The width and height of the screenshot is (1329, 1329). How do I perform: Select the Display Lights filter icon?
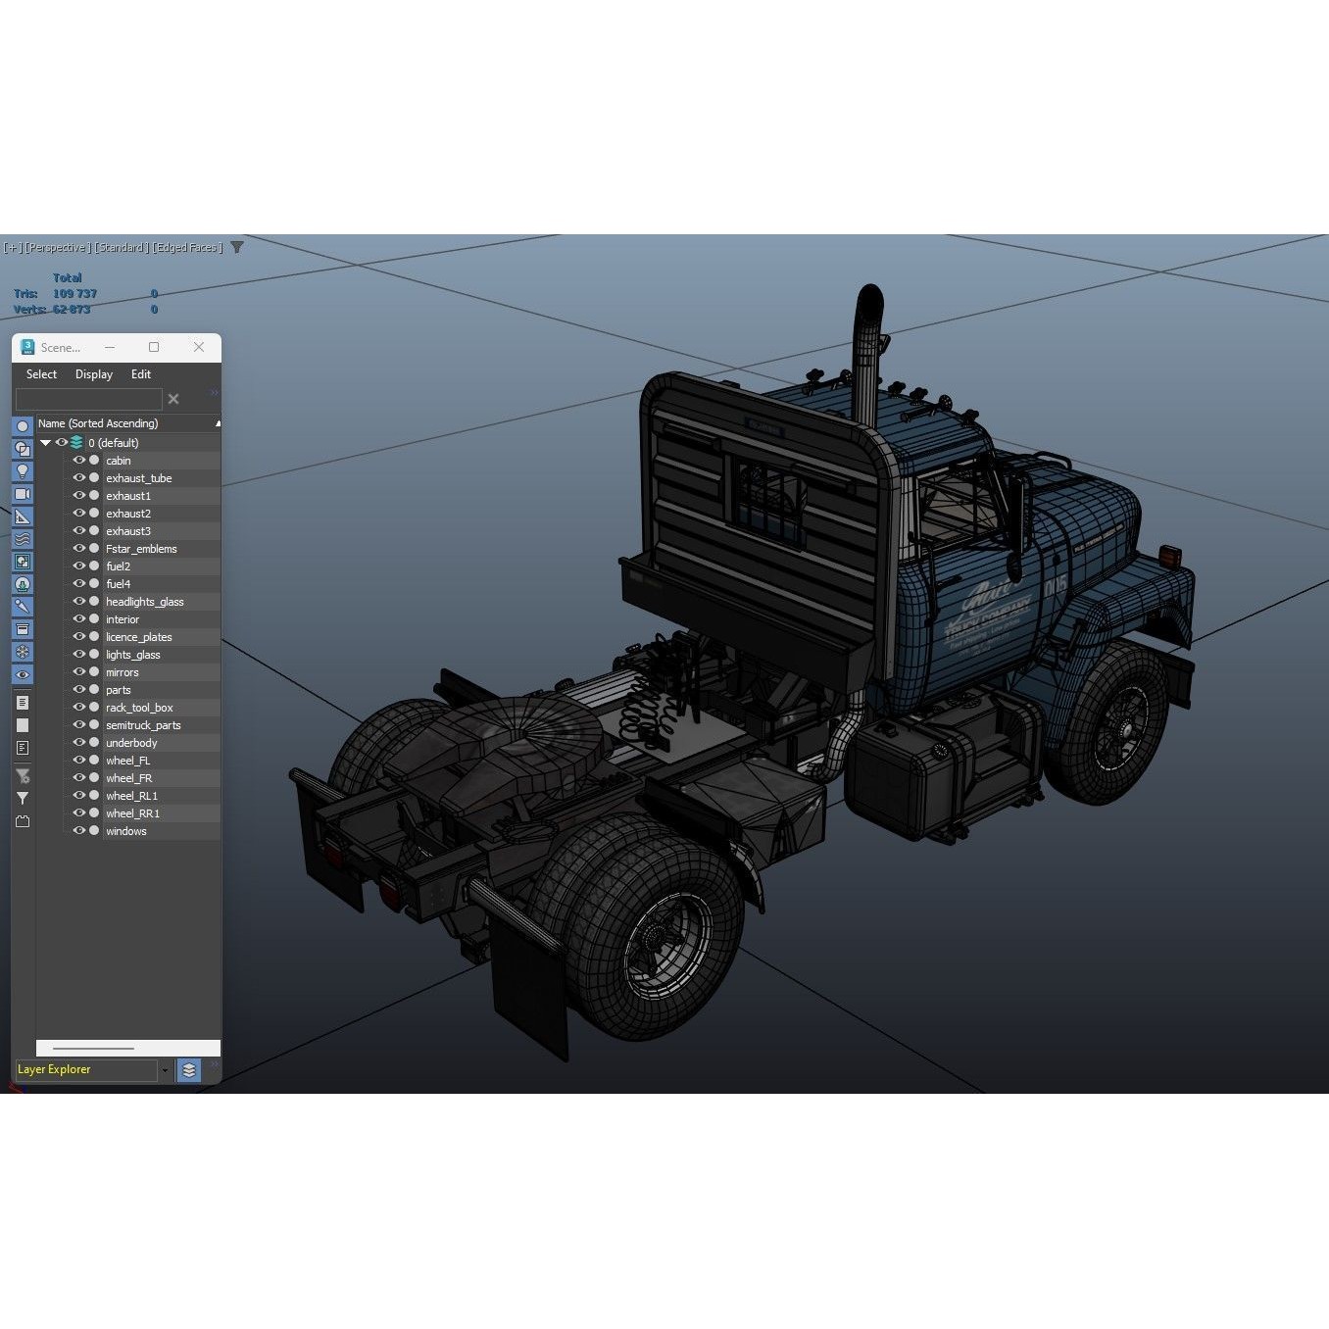pyautogui.click(x=23, y=471)
